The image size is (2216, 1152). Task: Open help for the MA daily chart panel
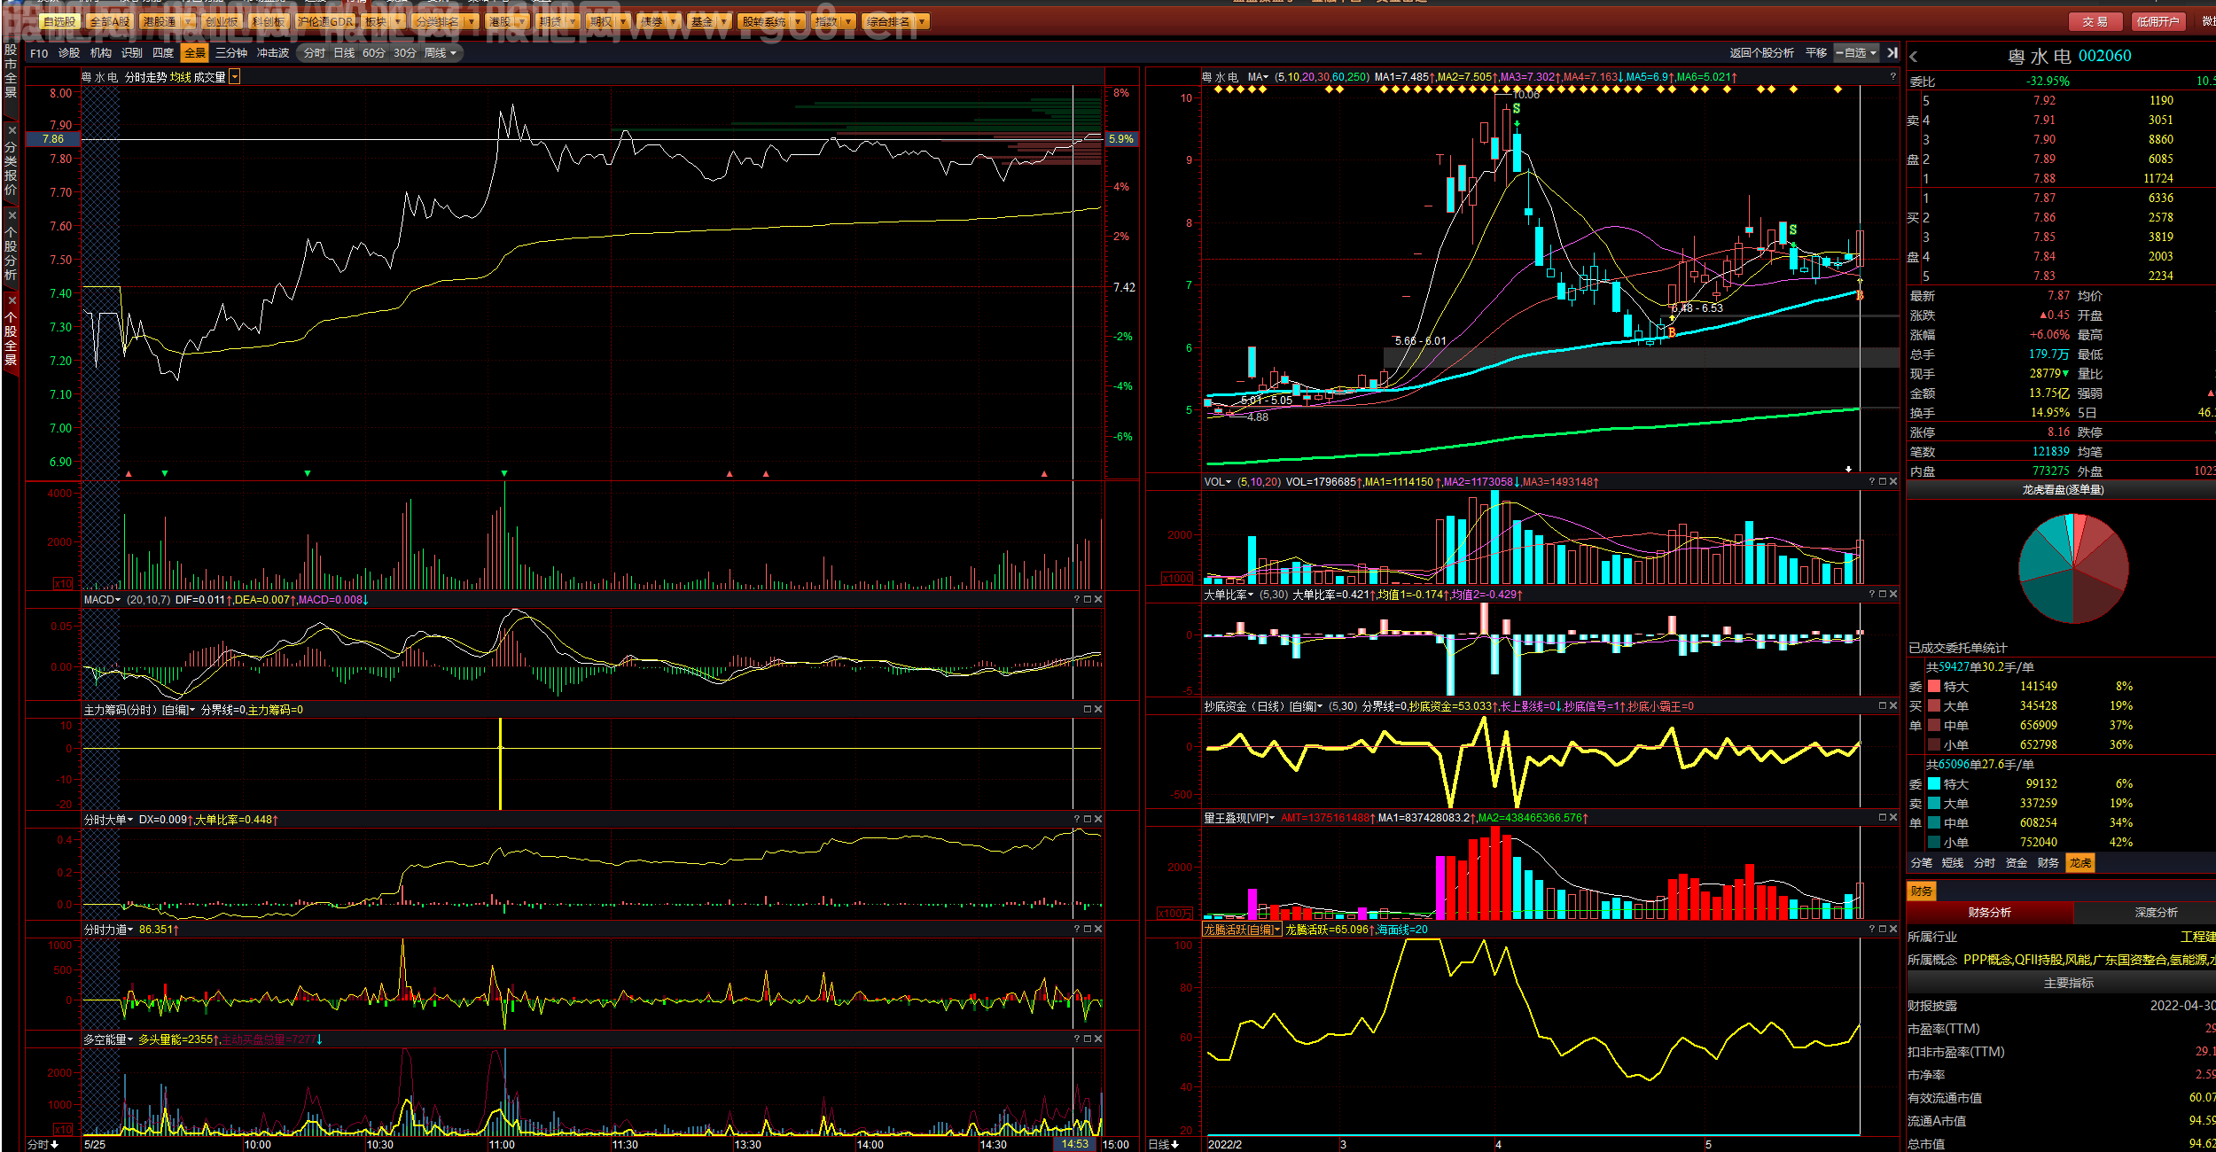click(1892, 77)
